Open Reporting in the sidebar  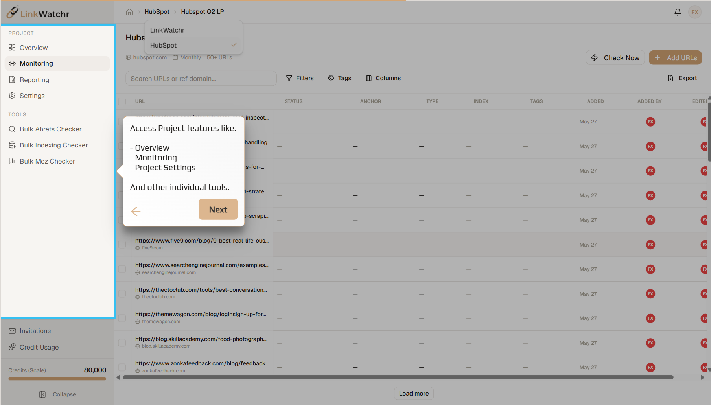tap(57, 80)
